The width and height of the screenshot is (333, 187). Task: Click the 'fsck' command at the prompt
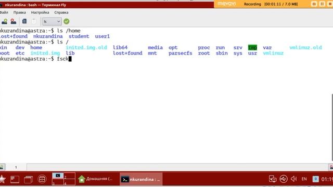pos(63,59)
